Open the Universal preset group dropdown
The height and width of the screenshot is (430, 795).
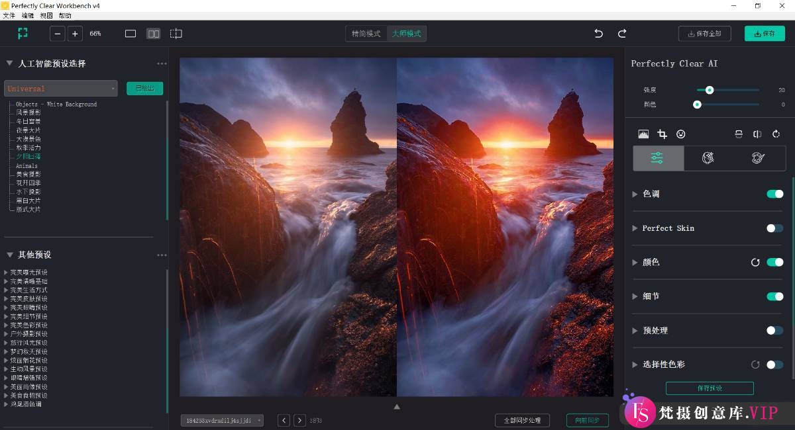point(61,89)
